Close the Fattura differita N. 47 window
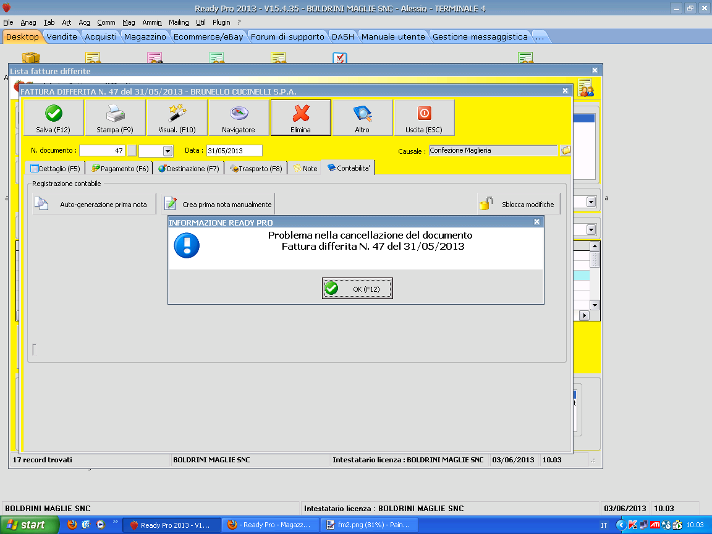The width and height of the screenshot is (712, 534). (x=566, y=91)
